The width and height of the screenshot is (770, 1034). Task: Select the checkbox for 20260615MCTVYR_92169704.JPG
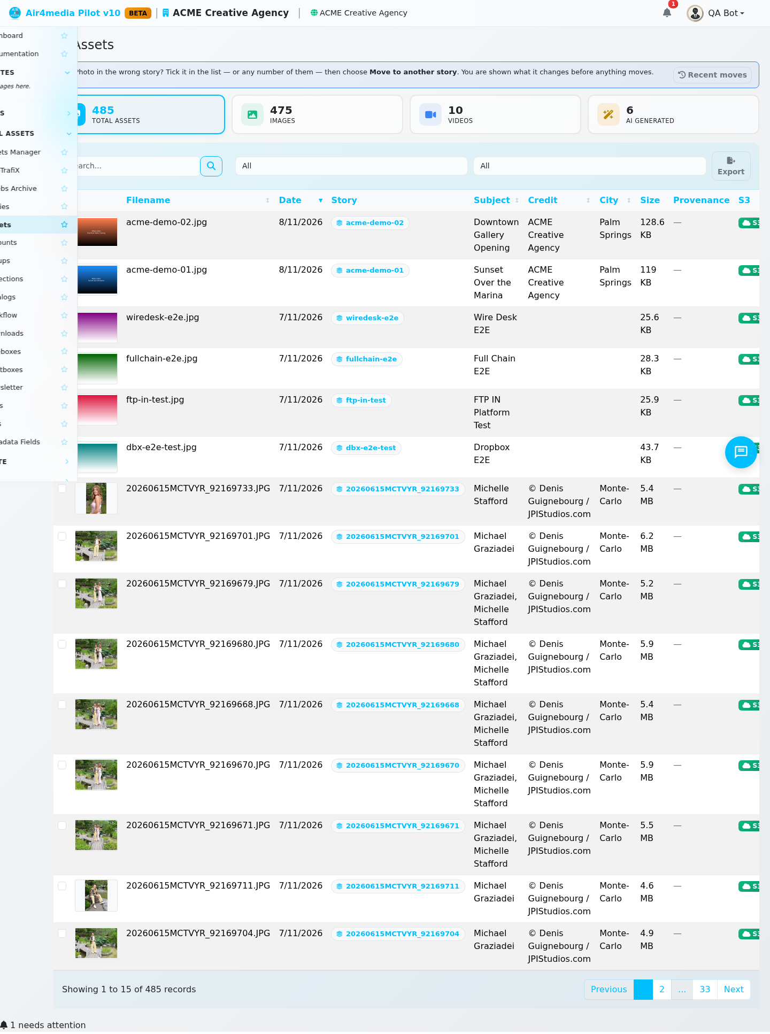(62, 933)
